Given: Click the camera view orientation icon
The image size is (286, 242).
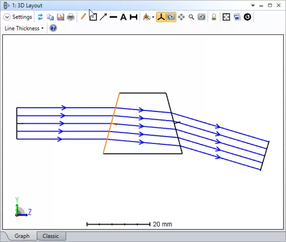Looking at the screenshot, I should pos(146,17).
